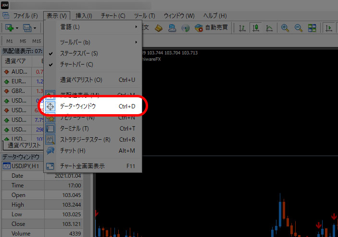This screenshot has width=338, height=237.
Task: Select the line chart icon
Action: tap(270, 28)
